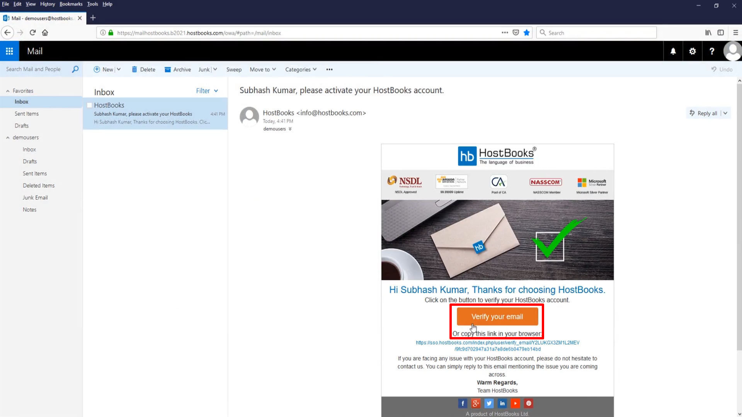742x417 pixels.
Task: Open the Tools menu
Action: [92, 4]
